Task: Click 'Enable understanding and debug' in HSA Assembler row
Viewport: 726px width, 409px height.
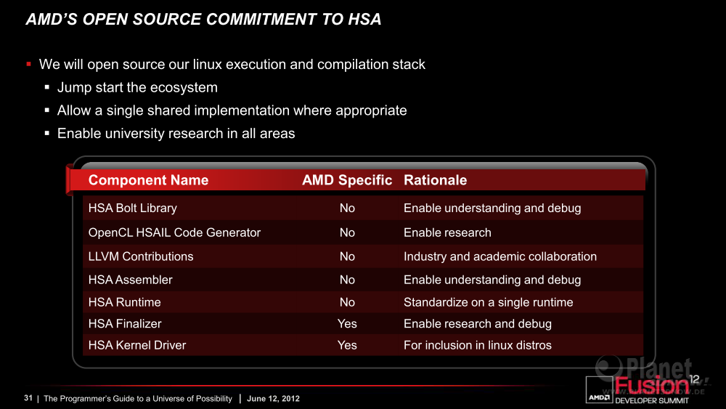Action: point(492,280)
